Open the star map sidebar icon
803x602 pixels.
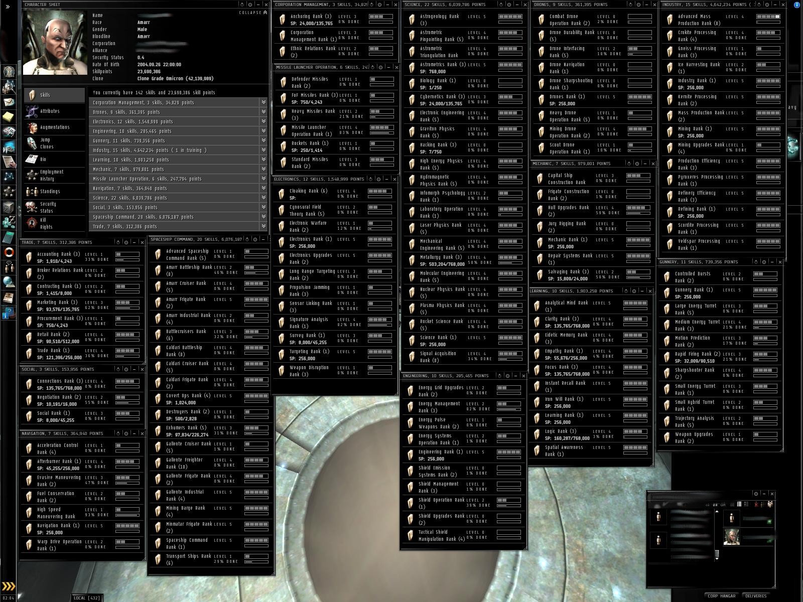point(9,177)
